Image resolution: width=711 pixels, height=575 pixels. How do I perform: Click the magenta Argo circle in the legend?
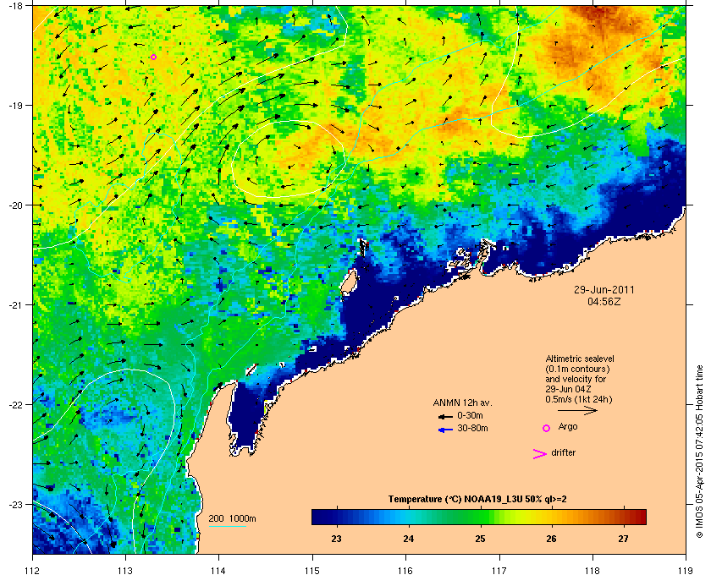[x=547, y=428]
